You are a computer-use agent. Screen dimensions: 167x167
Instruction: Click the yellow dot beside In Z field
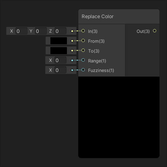pyautogui.click(x=72, y=31)
